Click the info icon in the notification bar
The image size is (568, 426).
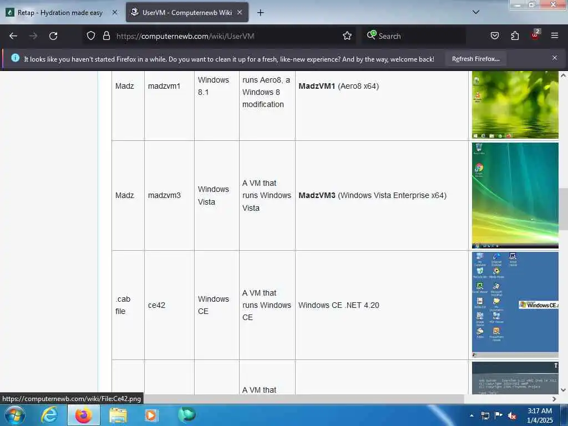[x=15, y=58]
